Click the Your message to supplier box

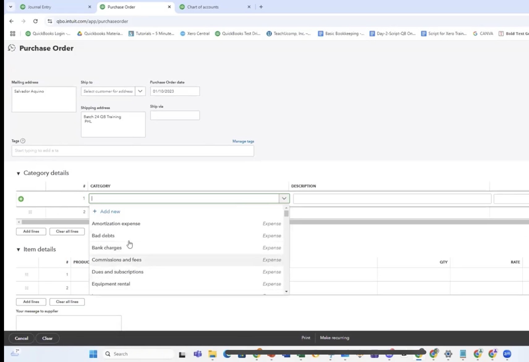pos(69,323)
